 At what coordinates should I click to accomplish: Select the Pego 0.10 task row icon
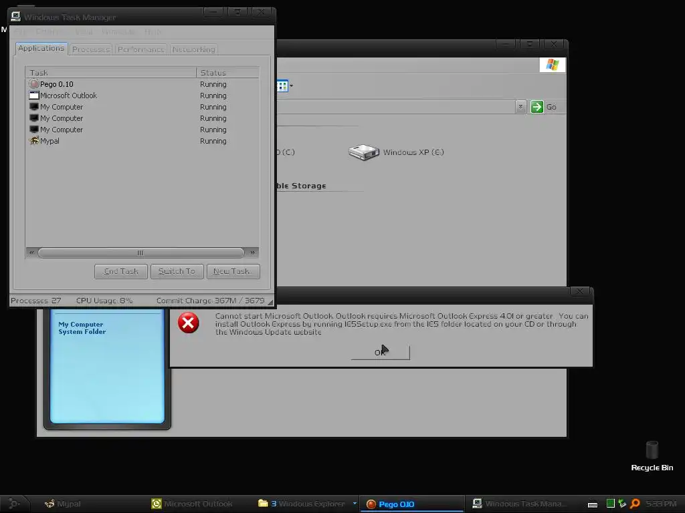tap(34, 83)
